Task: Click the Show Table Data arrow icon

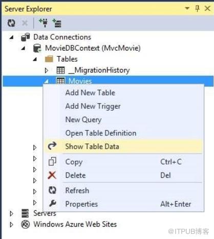Action: point(52,146)
